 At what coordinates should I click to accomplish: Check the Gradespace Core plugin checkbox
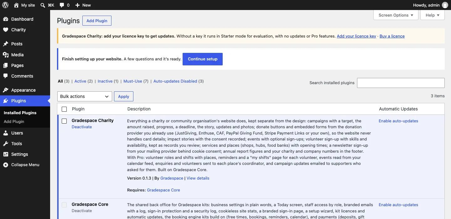tap(64, 205)
